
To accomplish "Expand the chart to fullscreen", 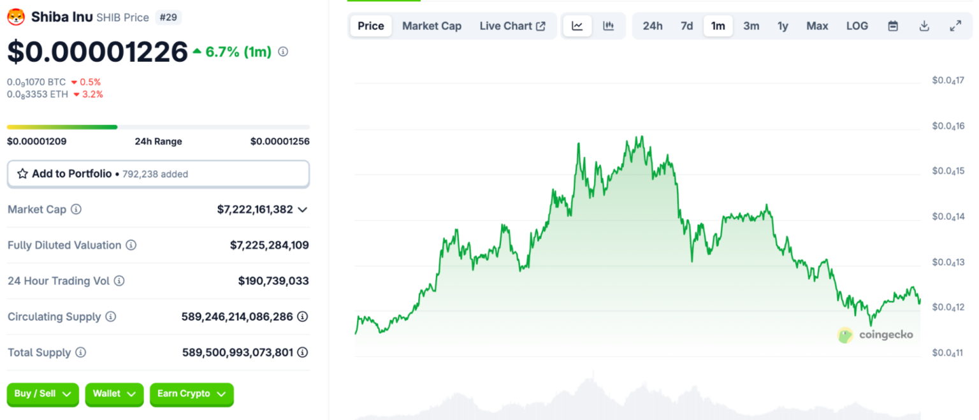I will [955, 26].
